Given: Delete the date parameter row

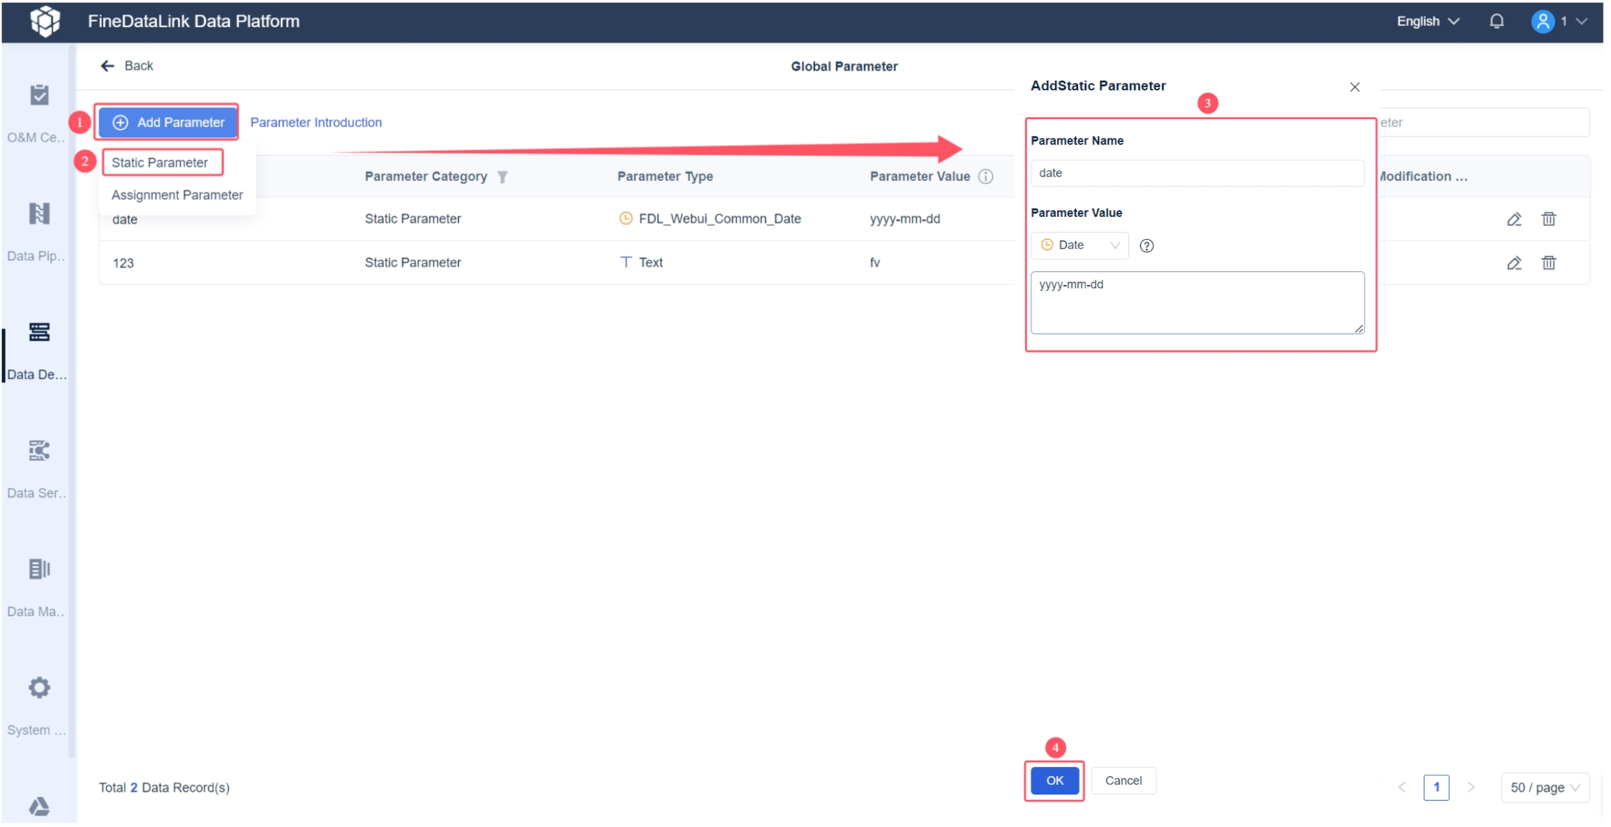Looking at the screenshot, I should (x=1549, y=219).
